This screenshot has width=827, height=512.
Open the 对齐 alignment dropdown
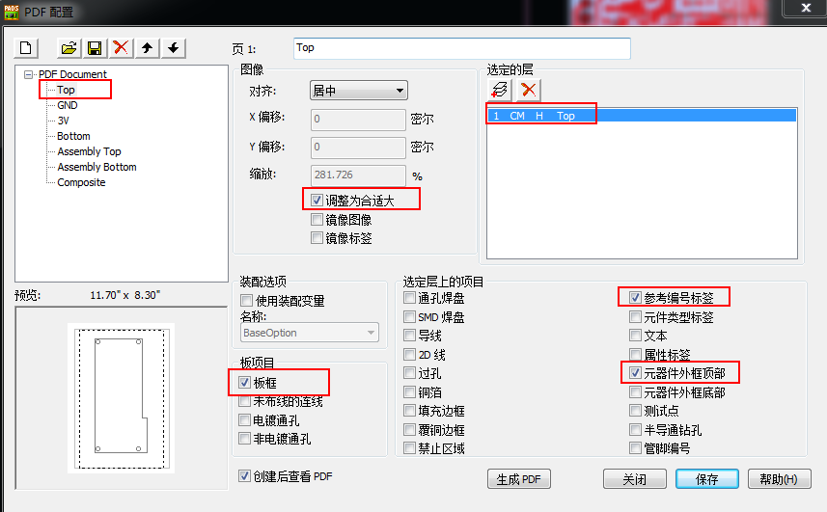(x=359, y=91)
